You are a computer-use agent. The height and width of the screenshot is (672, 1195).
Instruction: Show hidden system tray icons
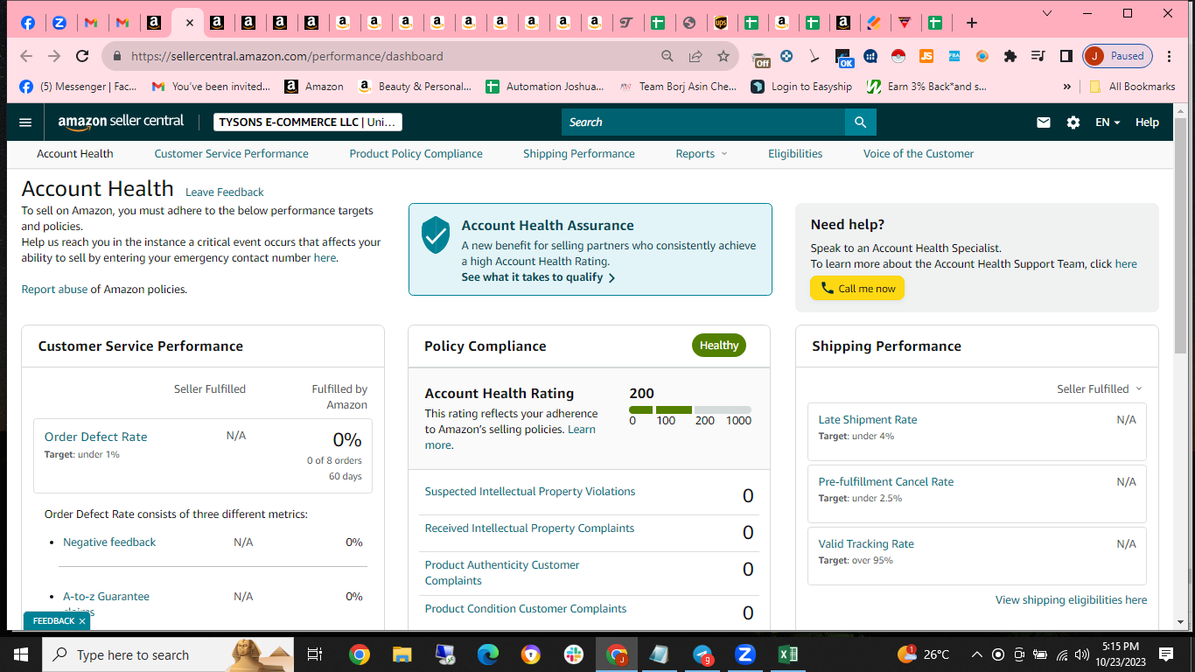coord(976,654)
